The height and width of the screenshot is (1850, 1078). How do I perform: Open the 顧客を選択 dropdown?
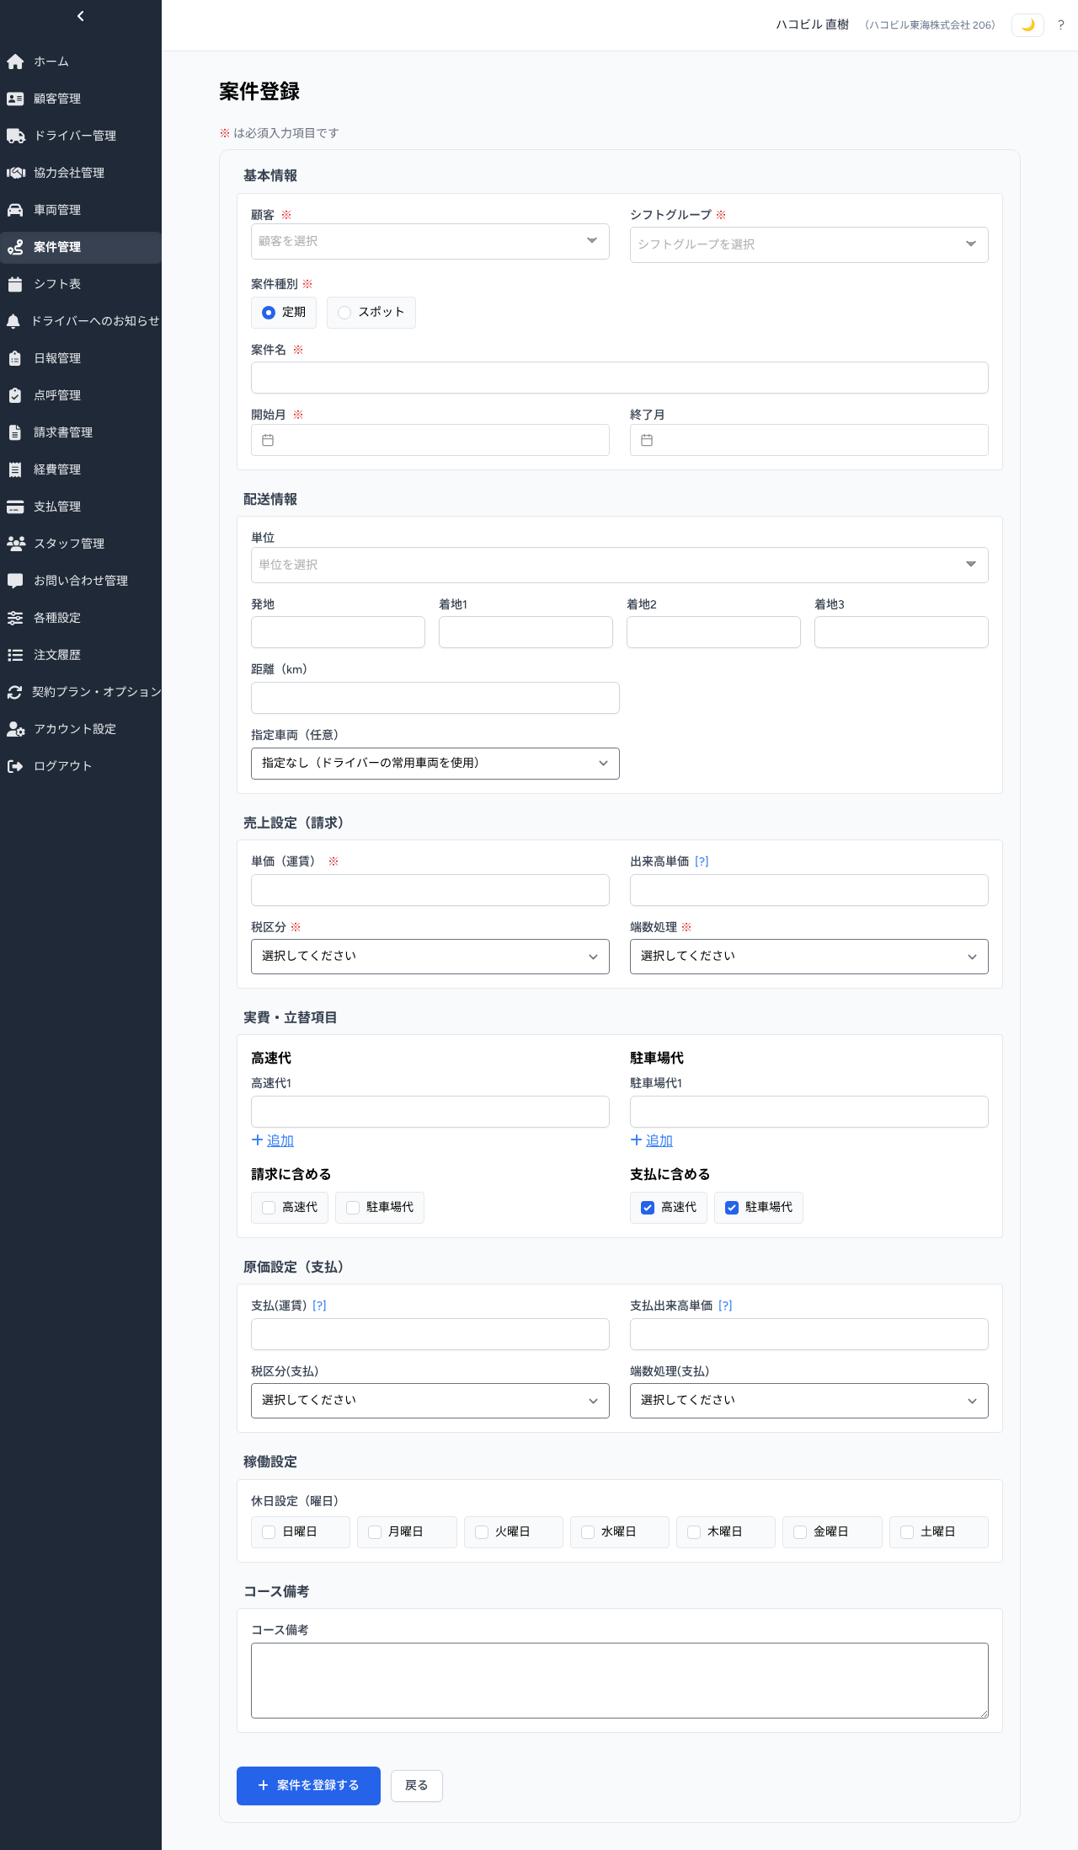coord(430,241)
